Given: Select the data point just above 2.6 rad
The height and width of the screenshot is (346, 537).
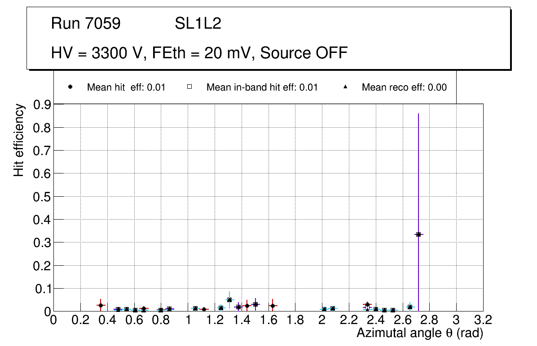Looking at the screenshot, I should click(409, 307).
